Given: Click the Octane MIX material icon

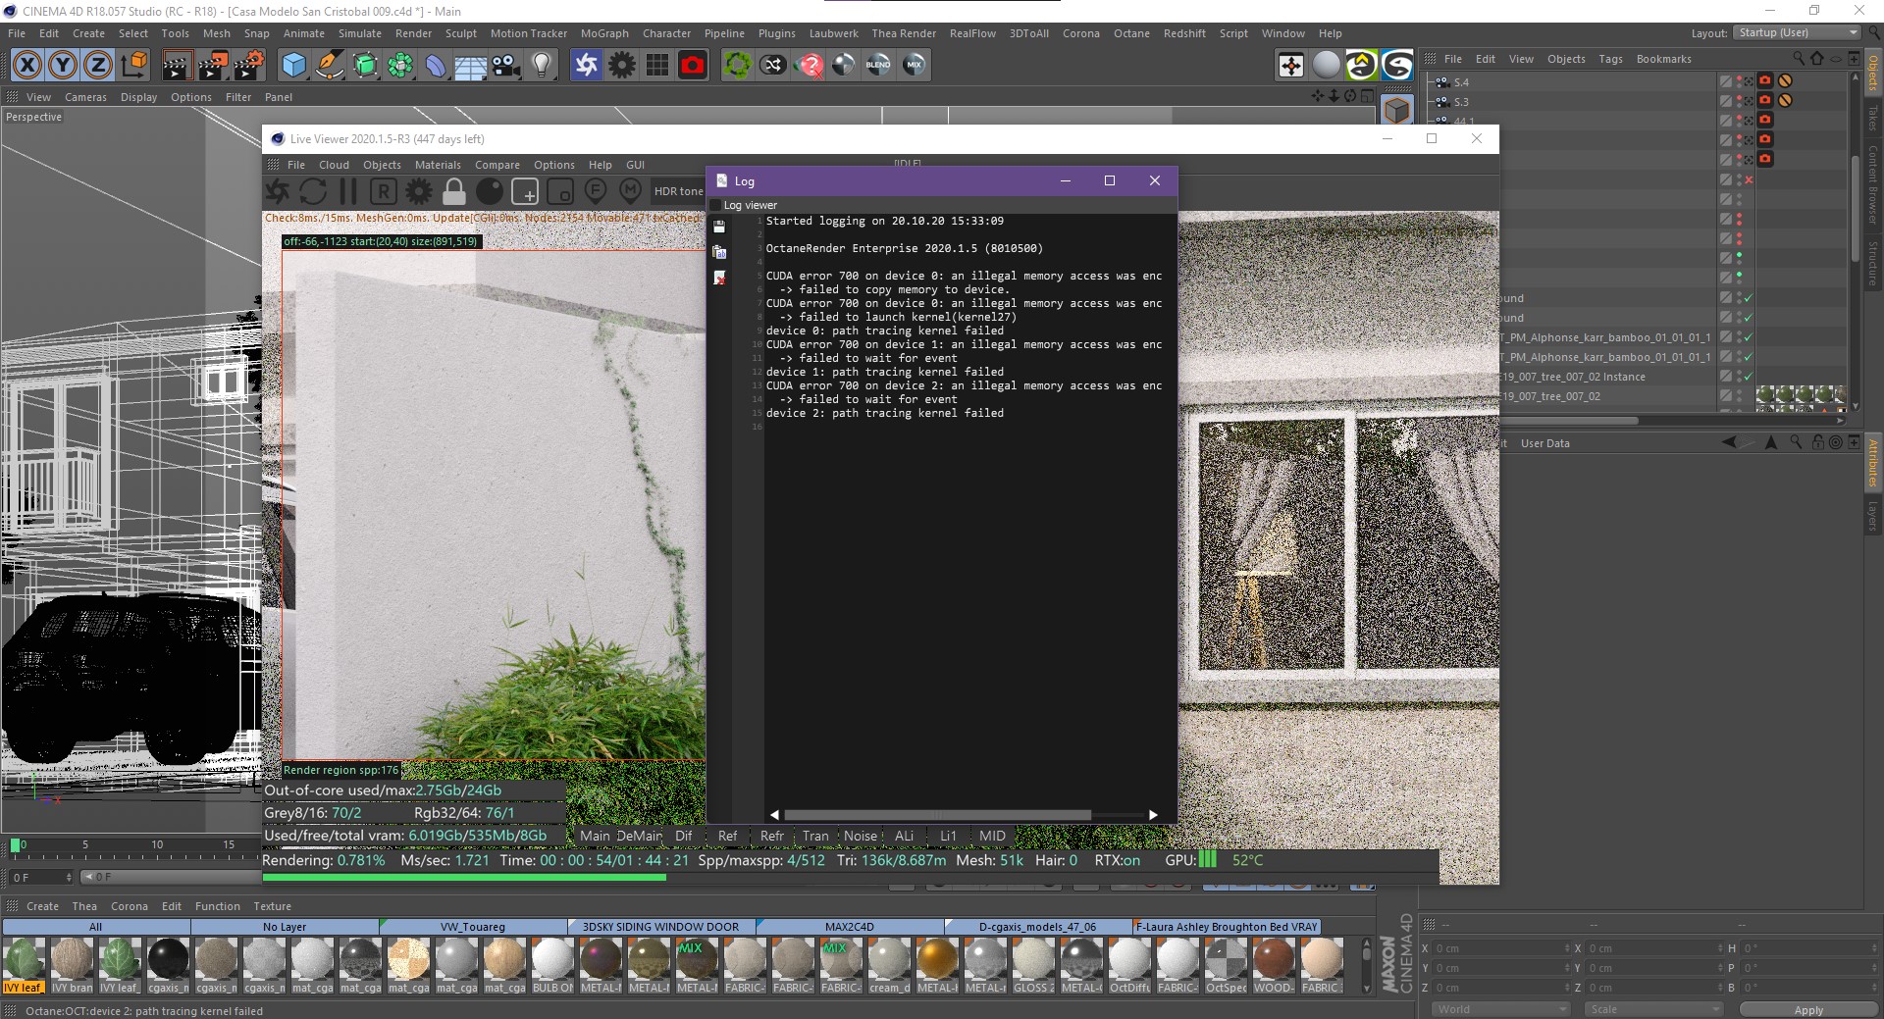Looking at the screenshot, I should pyautogui.click(x=914, y=65).
